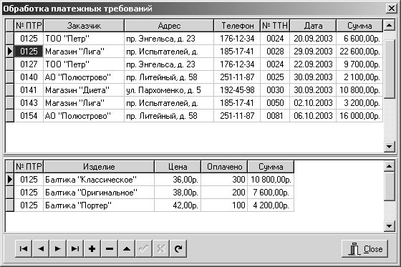Click Балтика "Классическое" product cell
Viewport: 401px width, 267px height.
tap(99, 180)
